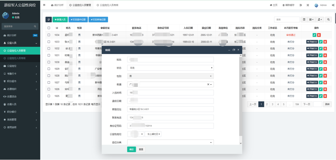336x160 pixels.
Task: Select the checkbox for row 1034
Action: (x=49, y=35)
